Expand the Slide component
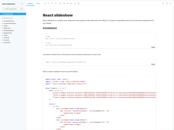 (6, 35)
